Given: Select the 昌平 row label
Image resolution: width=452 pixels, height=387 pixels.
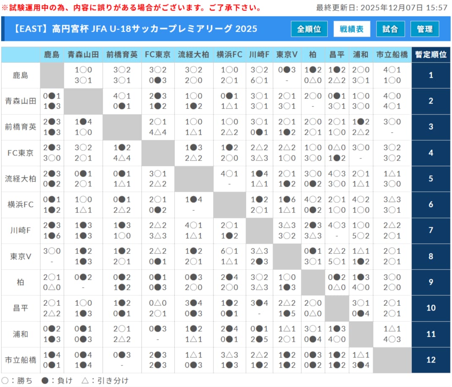Looking at the screenshot, I should [x=21, y=308].
